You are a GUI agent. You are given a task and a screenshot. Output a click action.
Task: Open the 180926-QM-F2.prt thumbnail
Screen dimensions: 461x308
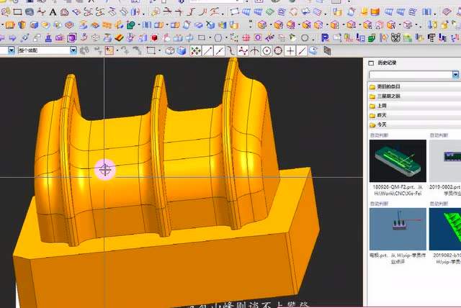click(x=397, y=161)
